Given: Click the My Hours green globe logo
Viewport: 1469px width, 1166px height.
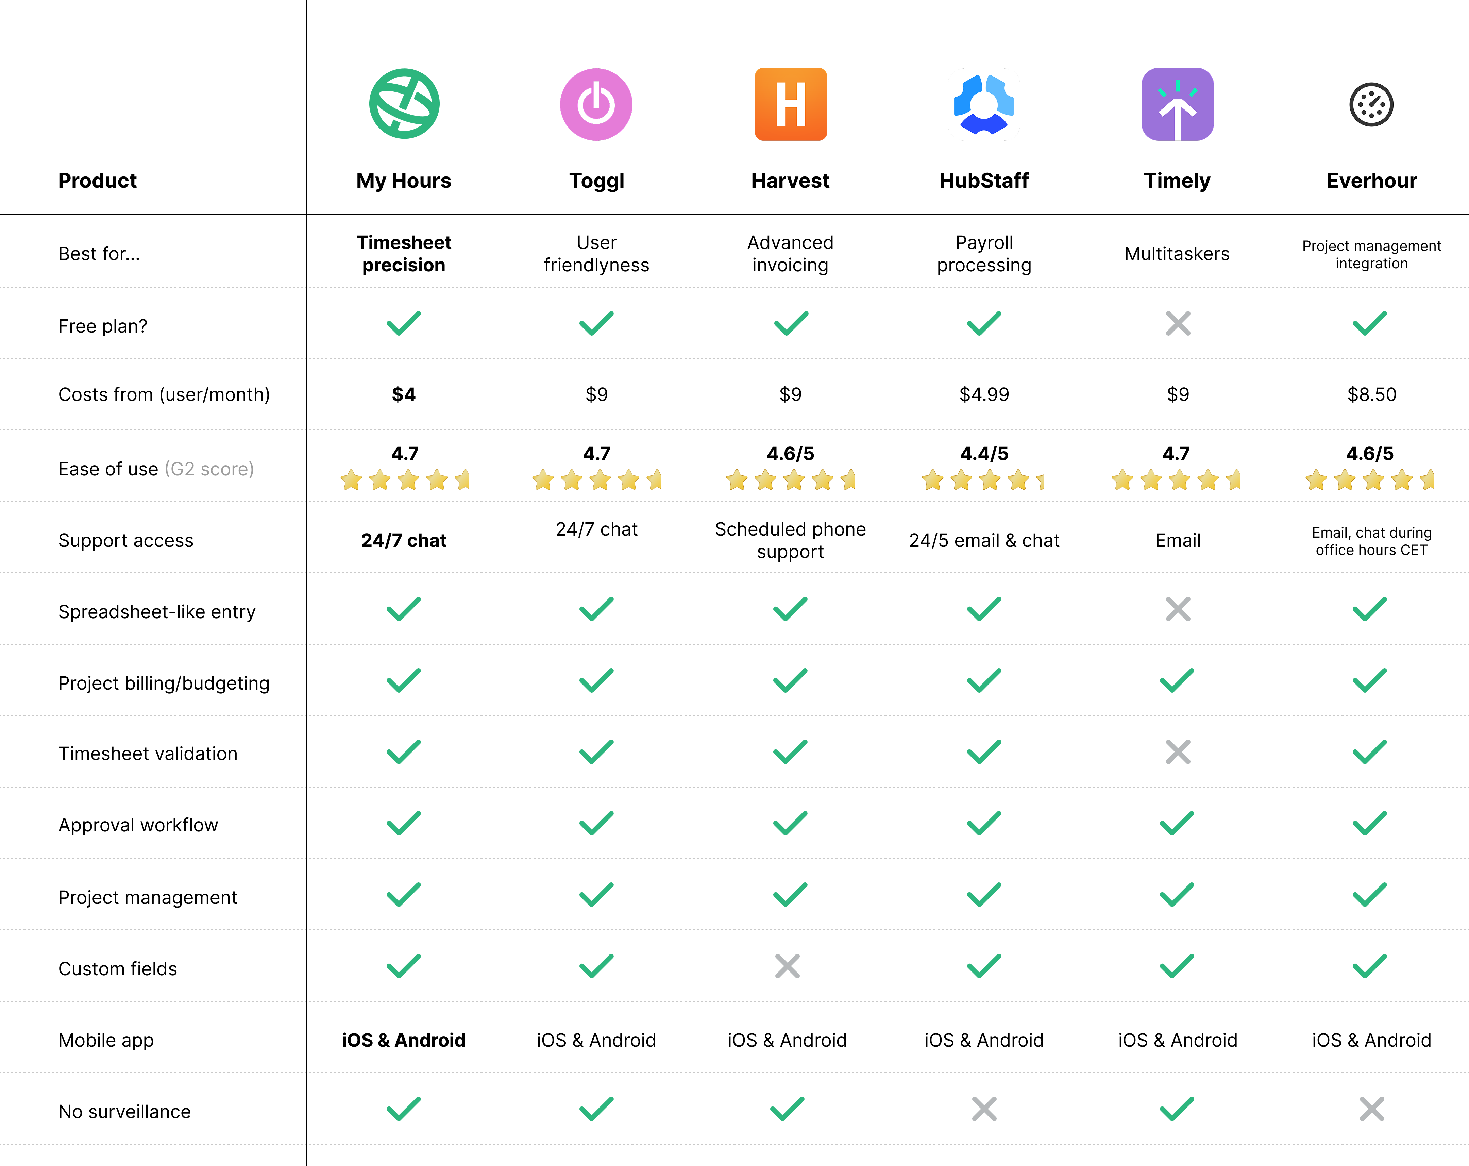Looking at the screenshot, I should click(404, 104).
